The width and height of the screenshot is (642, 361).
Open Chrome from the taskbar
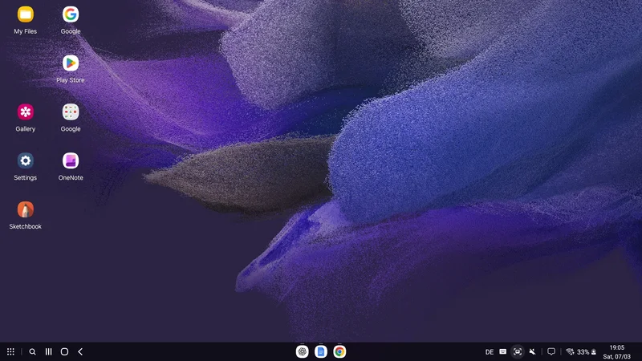(339, 351)
